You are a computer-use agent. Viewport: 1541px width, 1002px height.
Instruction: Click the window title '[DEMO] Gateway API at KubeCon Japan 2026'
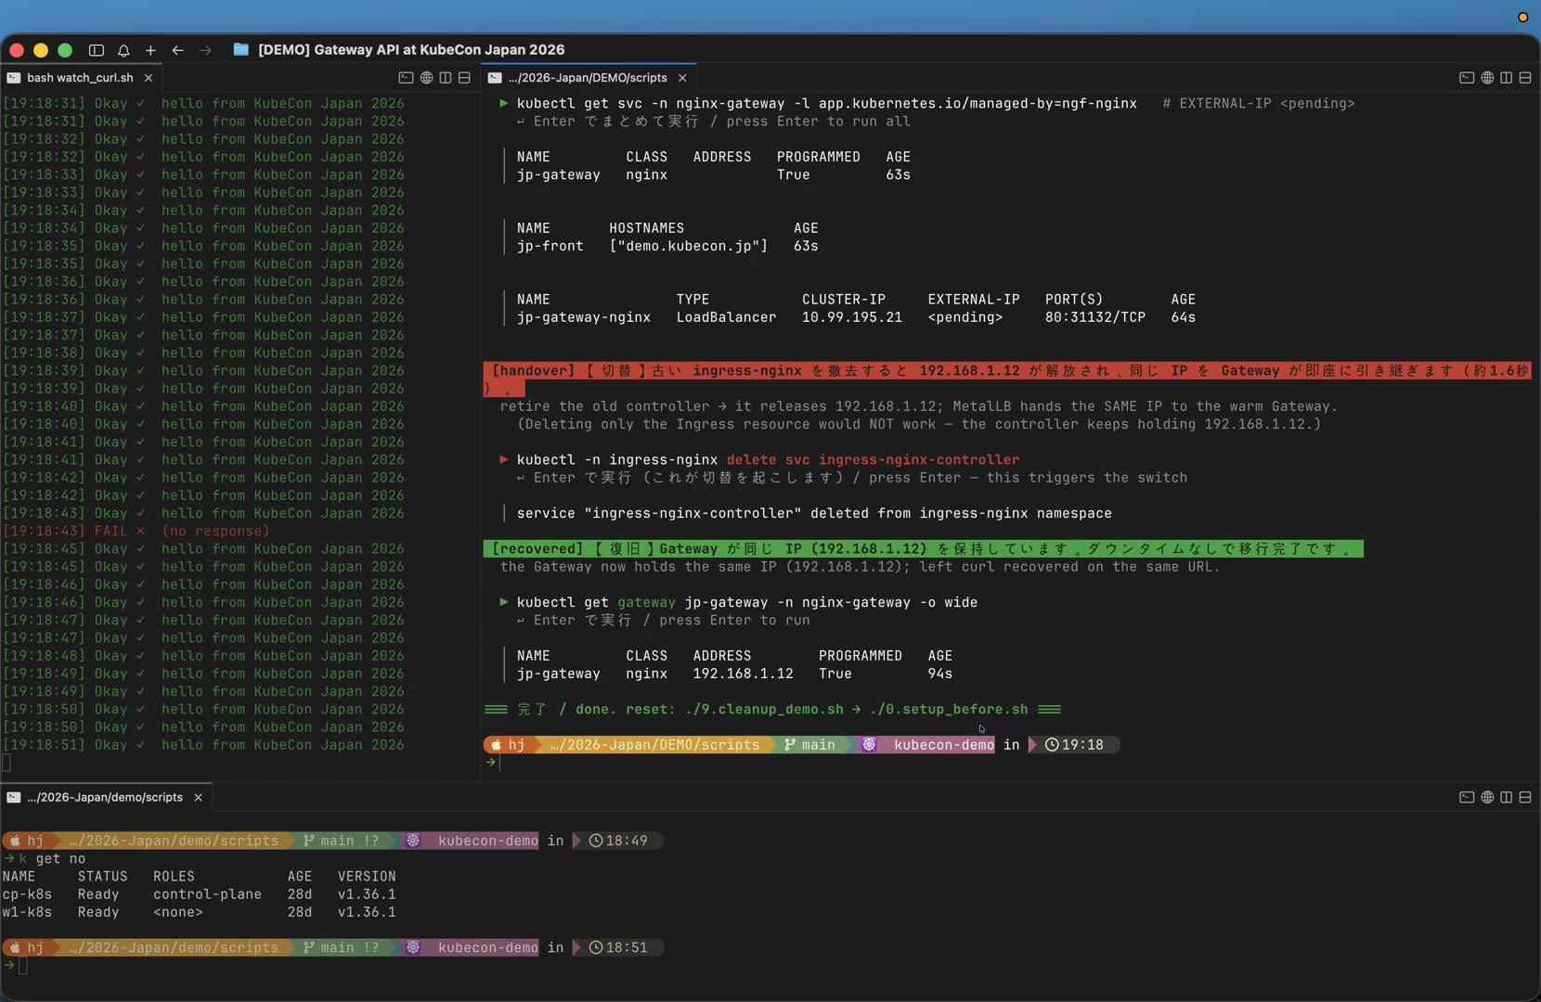pyautogui.click(x=411, y=50)
